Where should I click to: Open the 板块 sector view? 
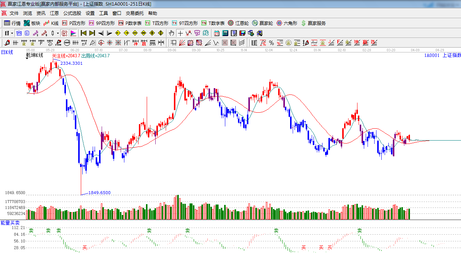pyautogui.click(x=32, y=23)
